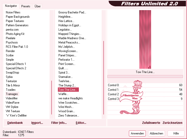Adjust the Control 0 slider

click(x=145, y=85)
